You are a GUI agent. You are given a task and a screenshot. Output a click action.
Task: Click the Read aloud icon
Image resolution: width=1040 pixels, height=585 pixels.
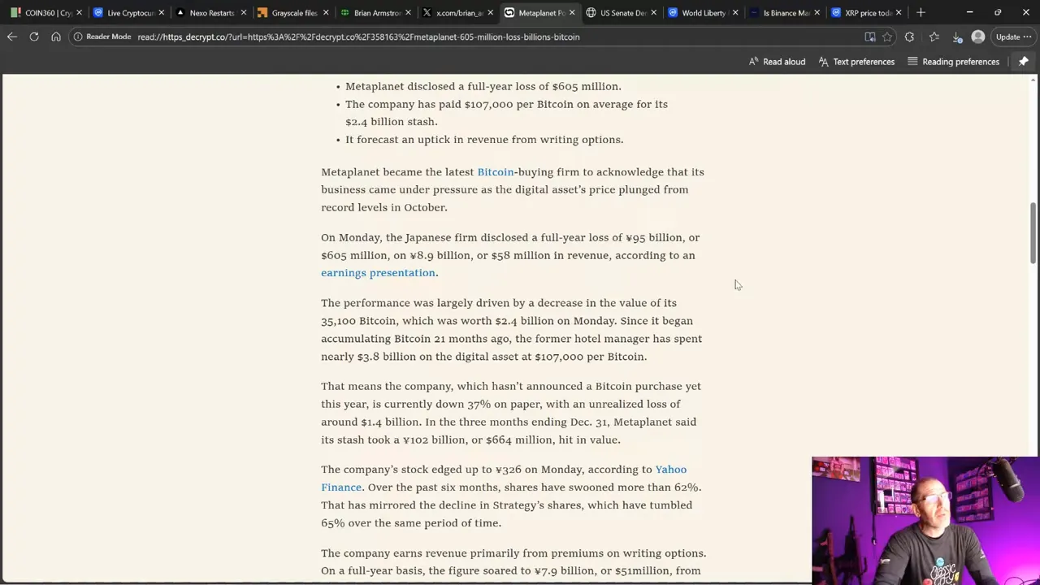pyautogui.click(x=776, y=61)
